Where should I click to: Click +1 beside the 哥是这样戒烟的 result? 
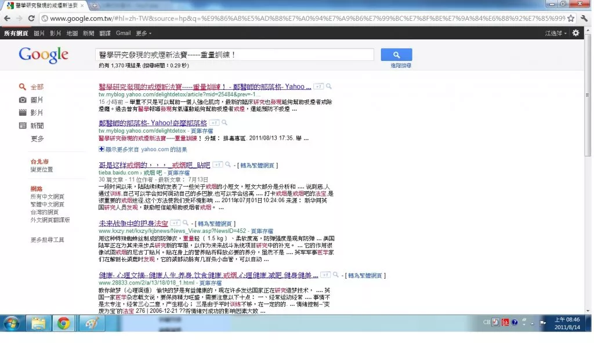pyautogui.click(x=218, y=165)
